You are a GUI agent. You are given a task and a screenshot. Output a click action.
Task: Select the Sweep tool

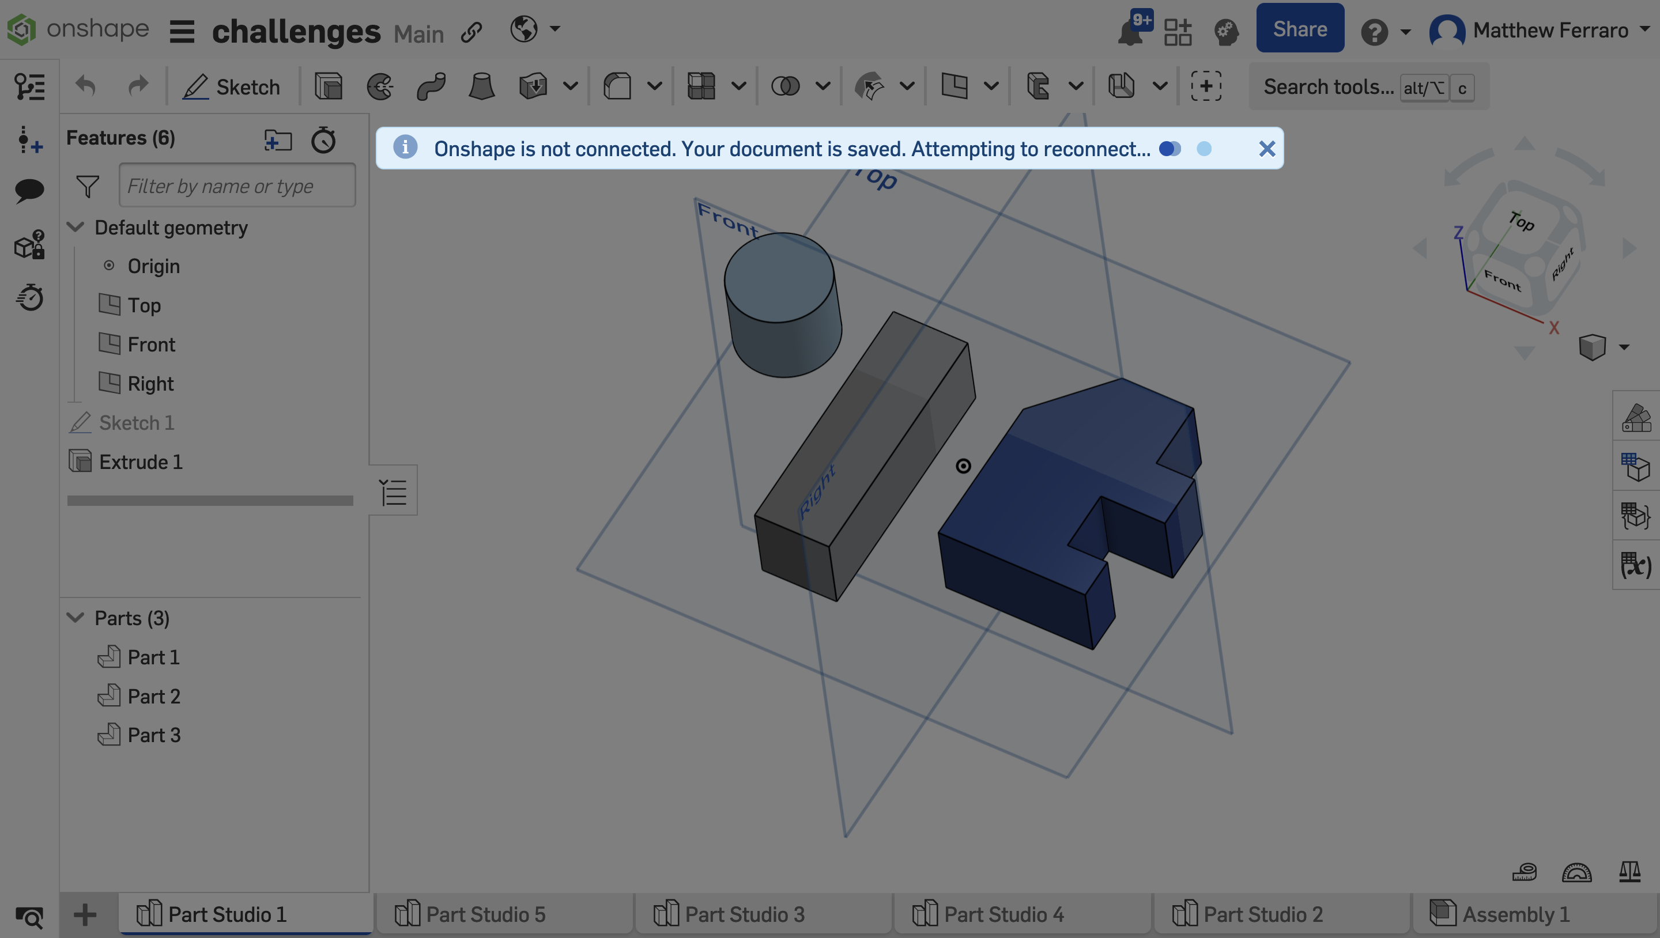point(431,86)
